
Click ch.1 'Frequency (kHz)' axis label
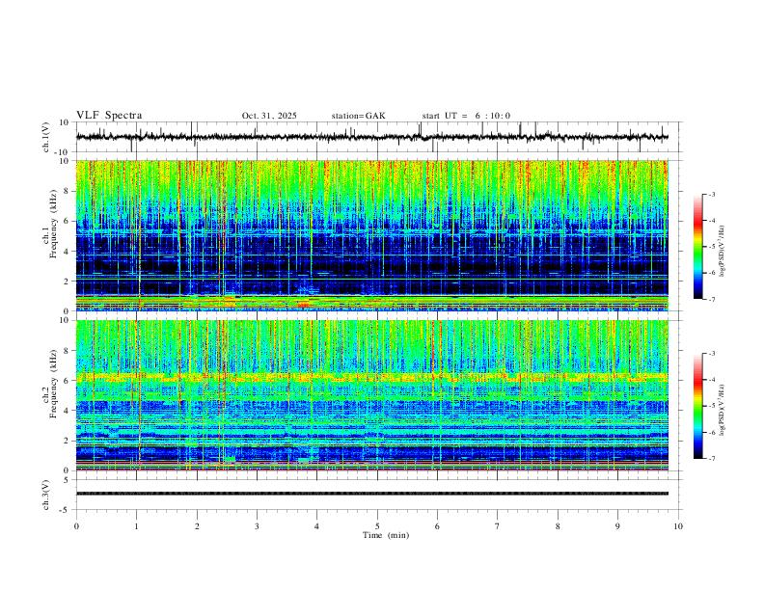coord(53,224)
